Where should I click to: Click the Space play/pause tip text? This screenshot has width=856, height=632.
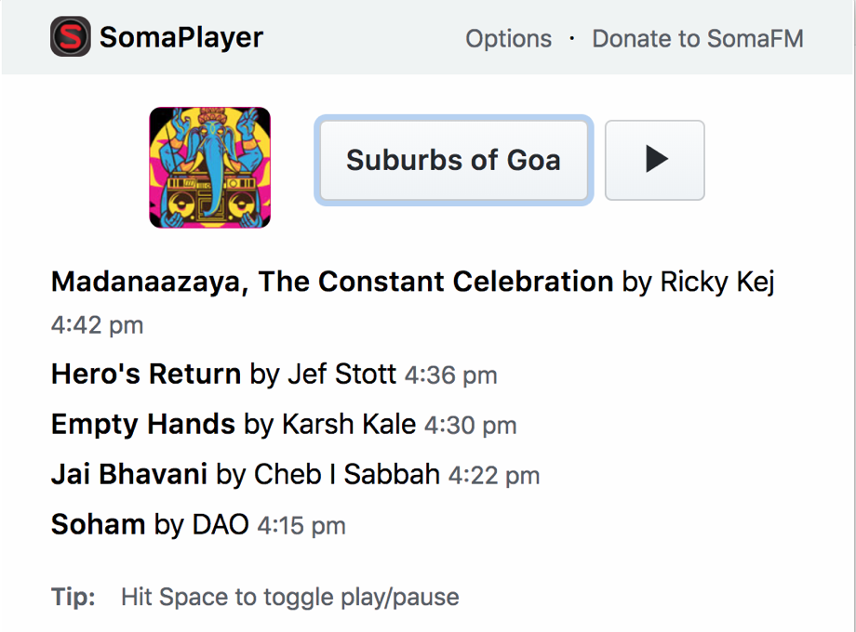coord(289,597)
